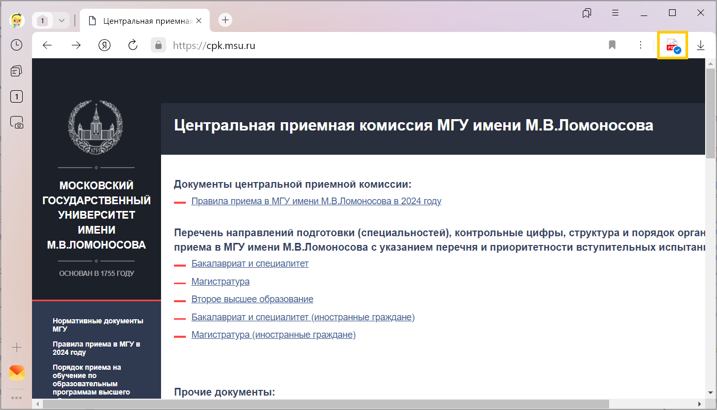Go back to the previous page
The image size is (717, 410).
tap(47, 45)
